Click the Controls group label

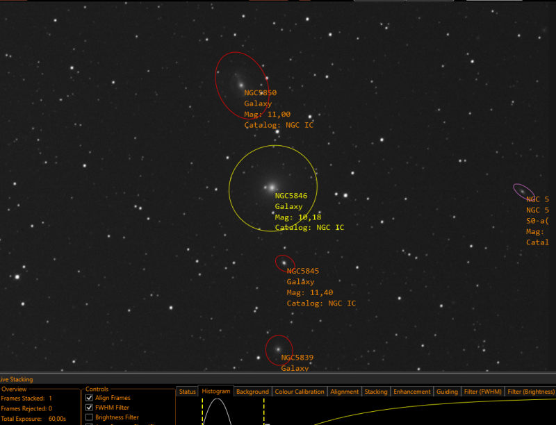pos(97,389)
